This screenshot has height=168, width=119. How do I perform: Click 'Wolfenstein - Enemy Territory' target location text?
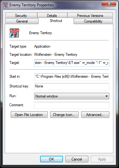point(56,55)
